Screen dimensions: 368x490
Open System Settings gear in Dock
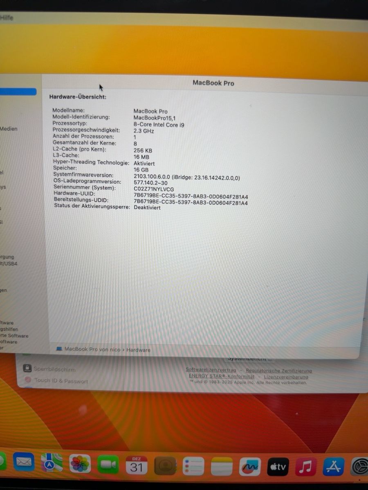(x=360, y=467)
